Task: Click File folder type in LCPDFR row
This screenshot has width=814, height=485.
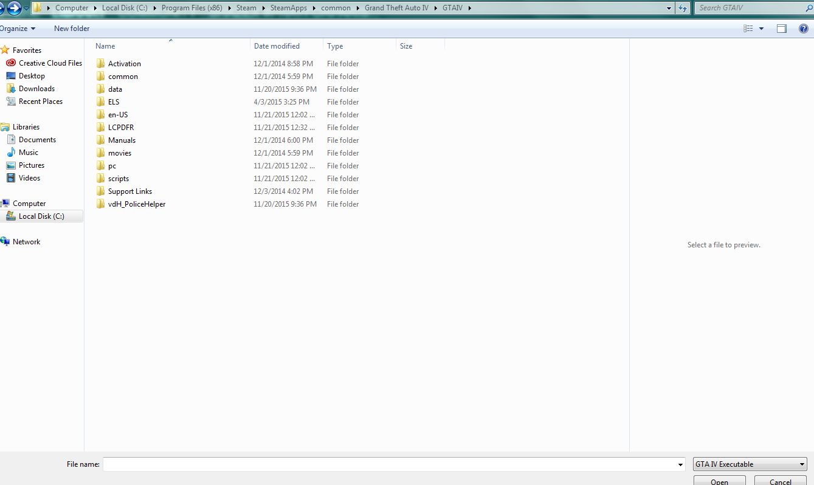Action: click(343, 128)
